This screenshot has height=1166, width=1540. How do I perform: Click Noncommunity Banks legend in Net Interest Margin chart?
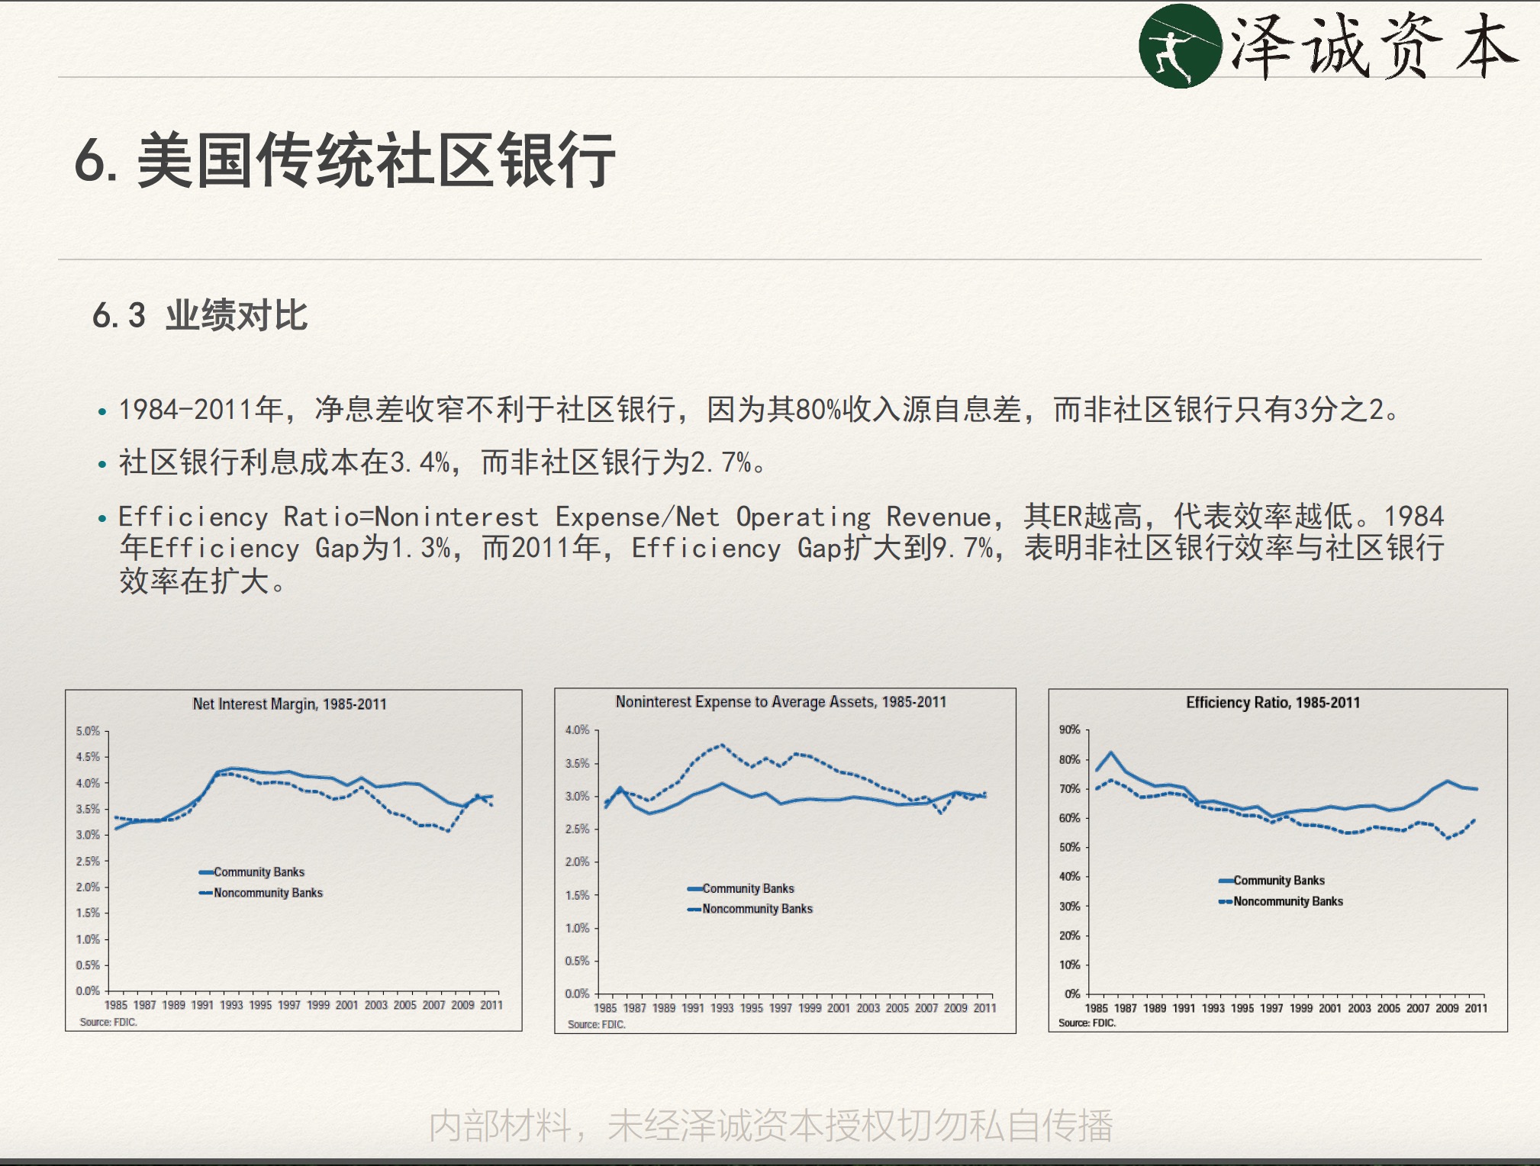point(260,892)
